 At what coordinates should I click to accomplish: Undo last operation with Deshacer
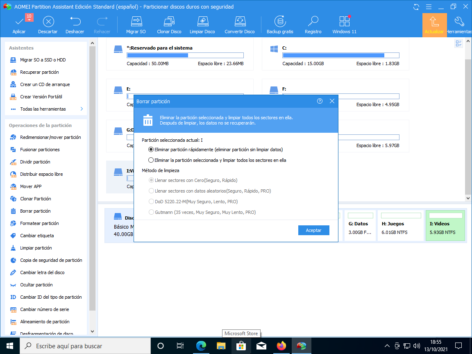tap(75, 25)
